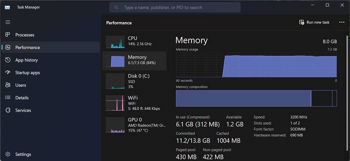Click the 7.3 GB graph maximum label

point(332,49)
